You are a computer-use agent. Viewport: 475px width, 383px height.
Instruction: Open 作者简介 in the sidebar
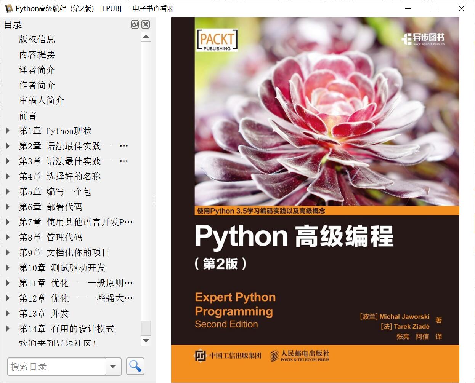37,85
